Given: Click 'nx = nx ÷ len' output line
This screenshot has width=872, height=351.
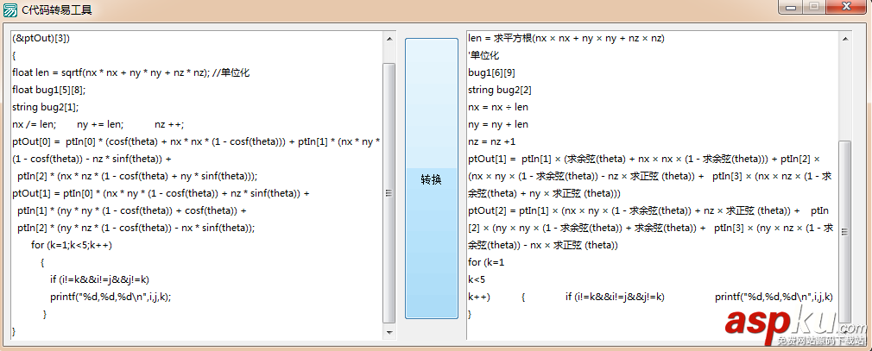Looking at the screenshot, I should coord(498,107).
